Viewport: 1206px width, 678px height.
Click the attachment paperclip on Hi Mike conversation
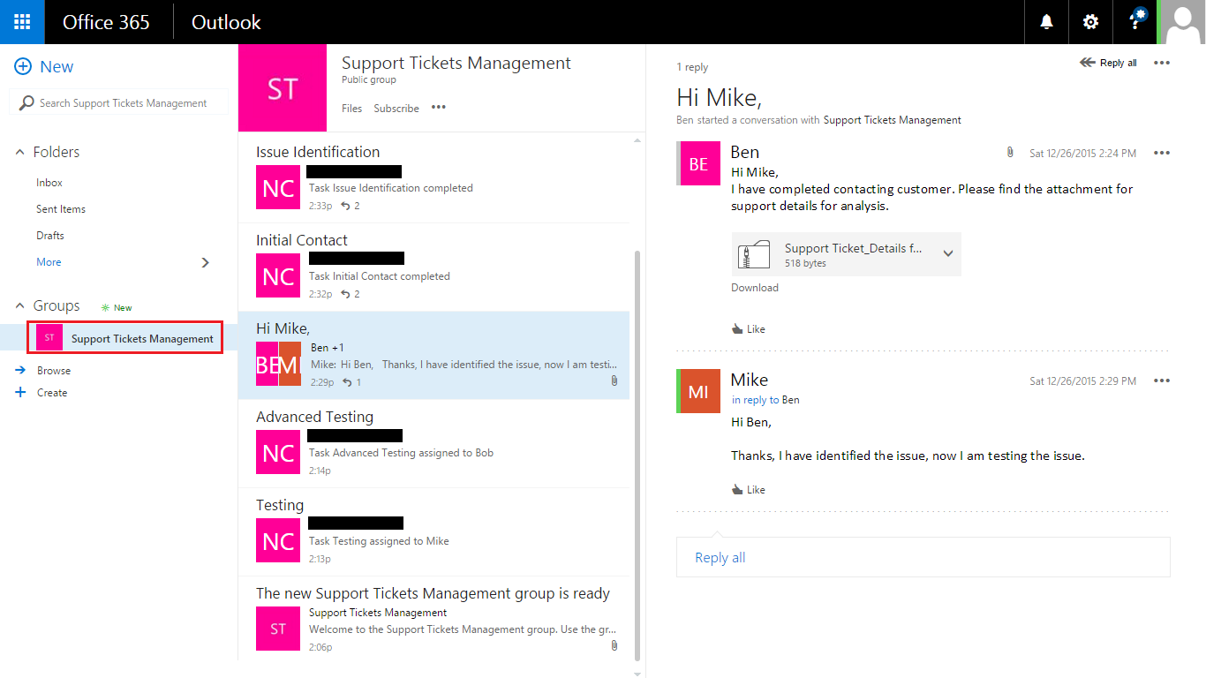614,381
